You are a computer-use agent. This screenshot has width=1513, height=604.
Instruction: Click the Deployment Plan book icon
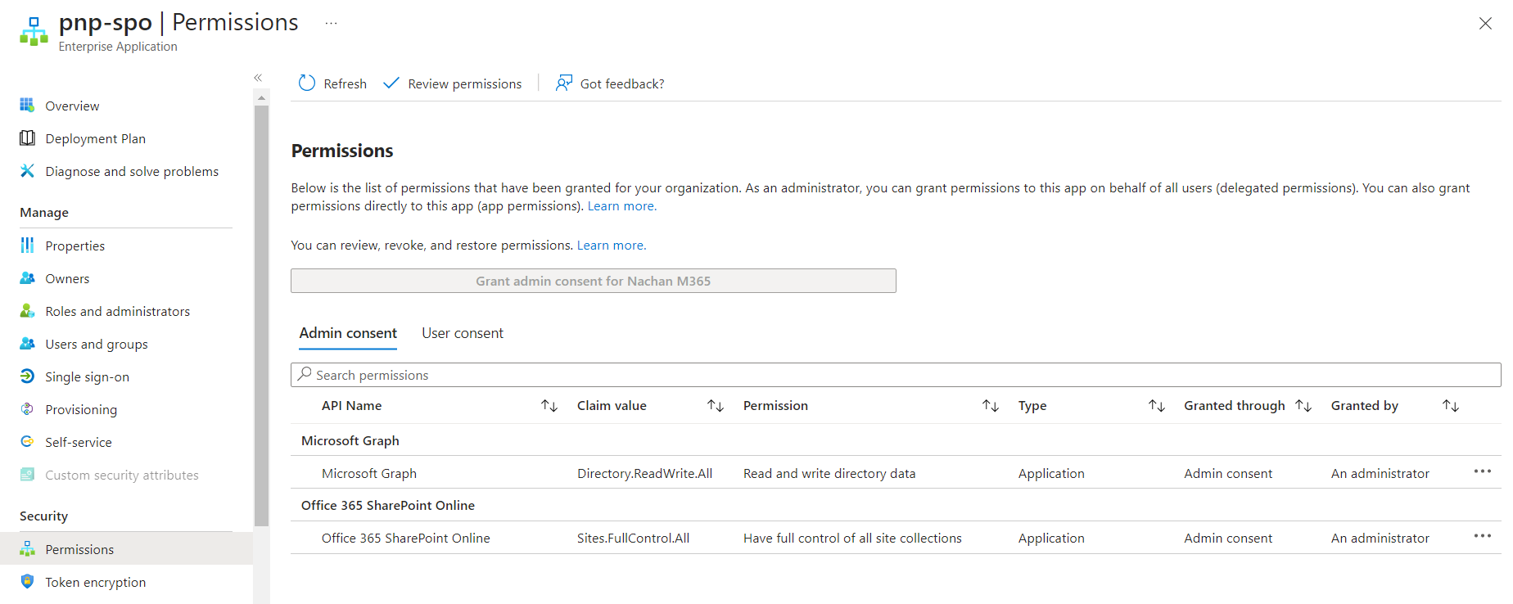(27, 138)
